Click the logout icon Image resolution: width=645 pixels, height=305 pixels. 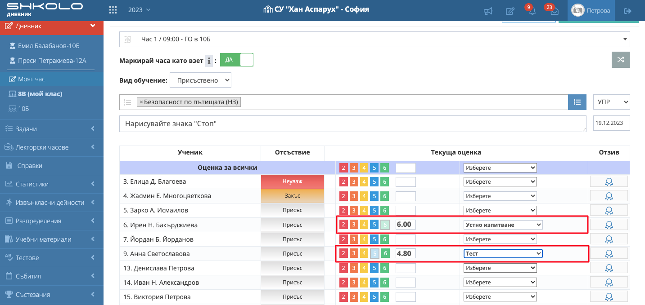tap(627, 11)
